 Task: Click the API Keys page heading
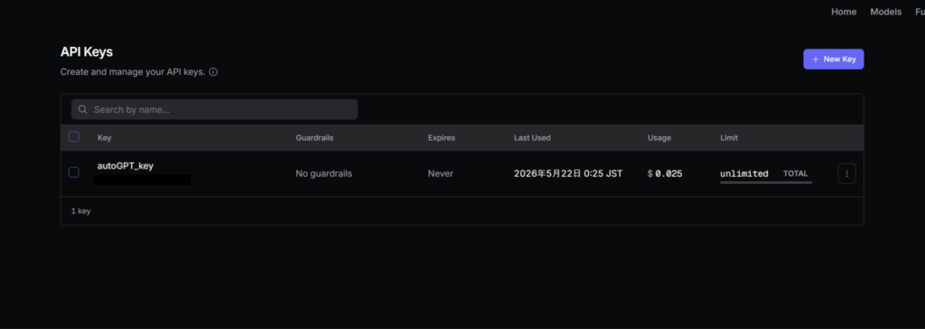(x=87, y=51)
